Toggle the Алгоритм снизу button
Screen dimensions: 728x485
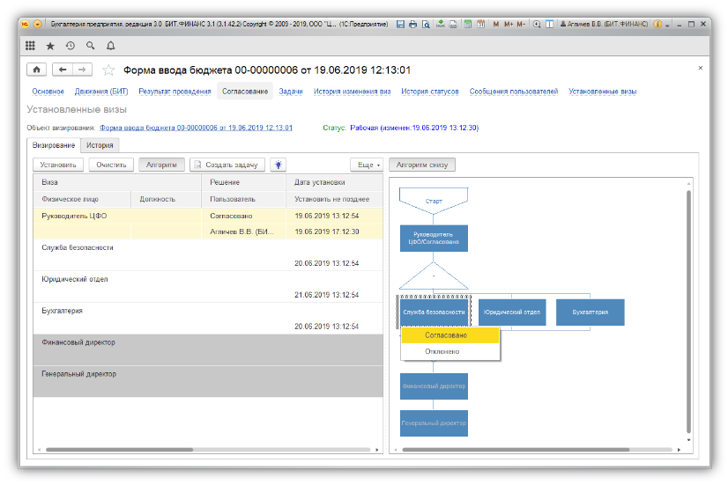click(x=422, y=165)
